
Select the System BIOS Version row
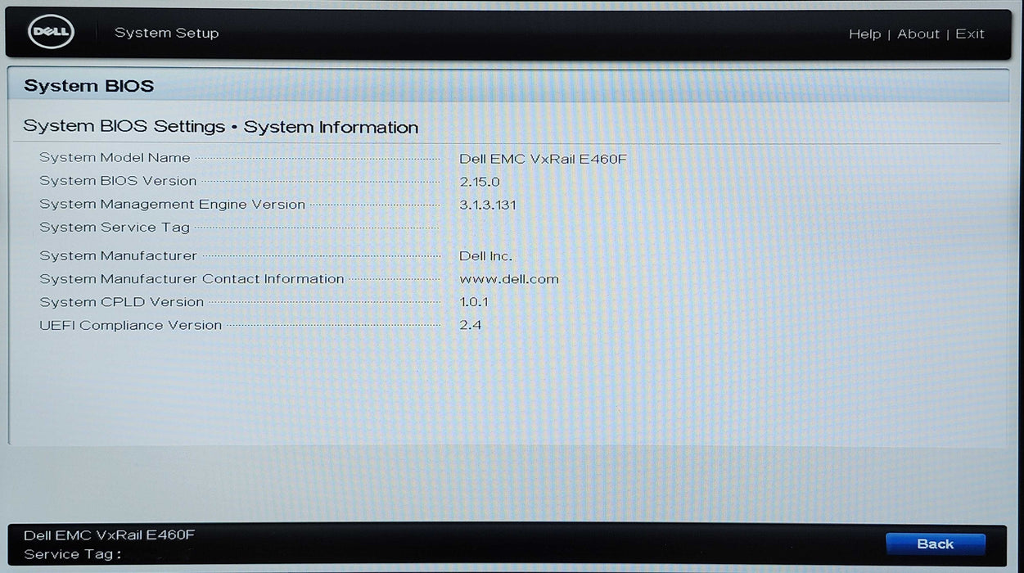click(x=118, y=181)
